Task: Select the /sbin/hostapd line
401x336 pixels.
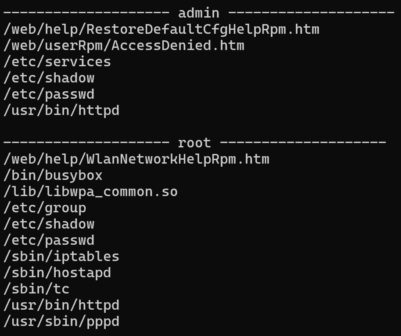Action: (57, 272)
